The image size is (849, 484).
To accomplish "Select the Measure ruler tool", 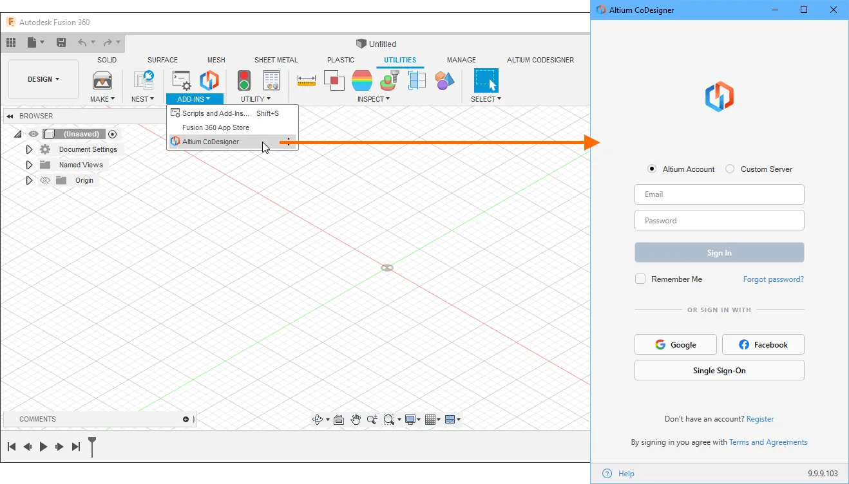I will coord(306,80).
